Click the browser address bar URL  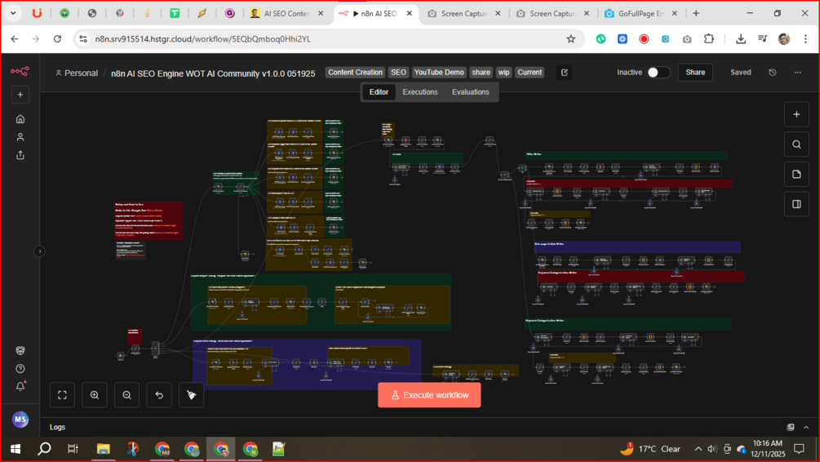pos(203,39)
